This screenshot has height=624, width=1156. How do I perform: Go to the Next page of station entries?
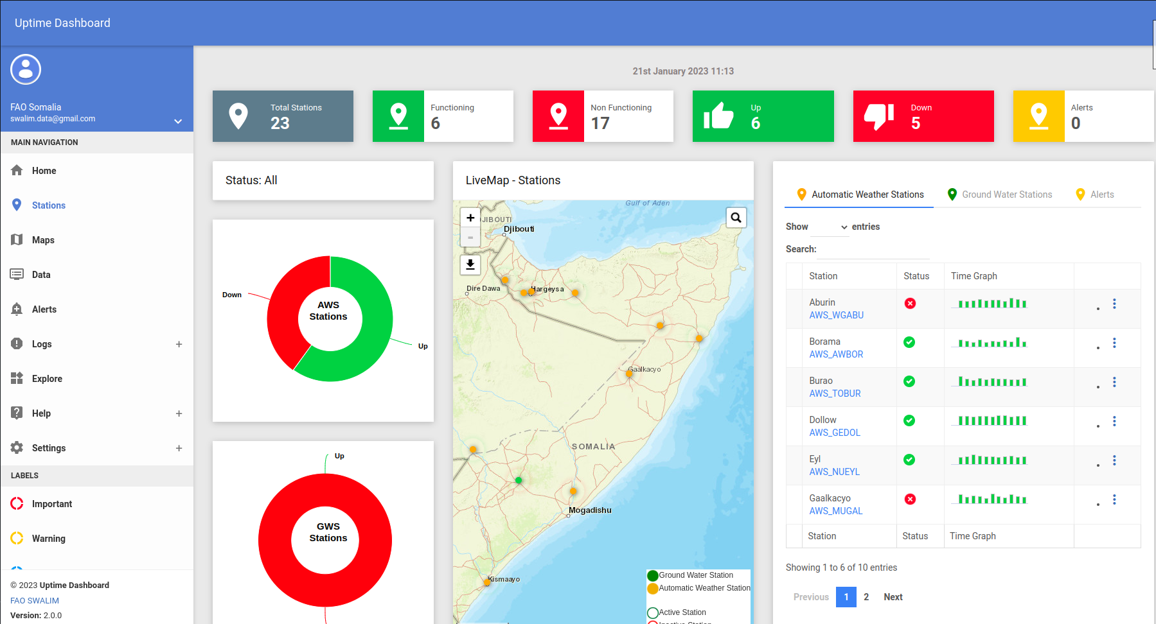[893, 597]
